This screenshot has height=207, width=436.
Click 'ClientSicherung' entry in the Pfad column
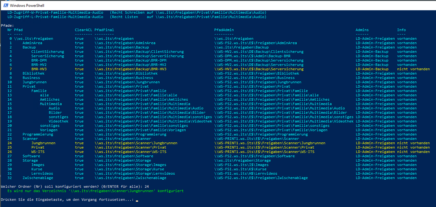[x=48, y=52]
